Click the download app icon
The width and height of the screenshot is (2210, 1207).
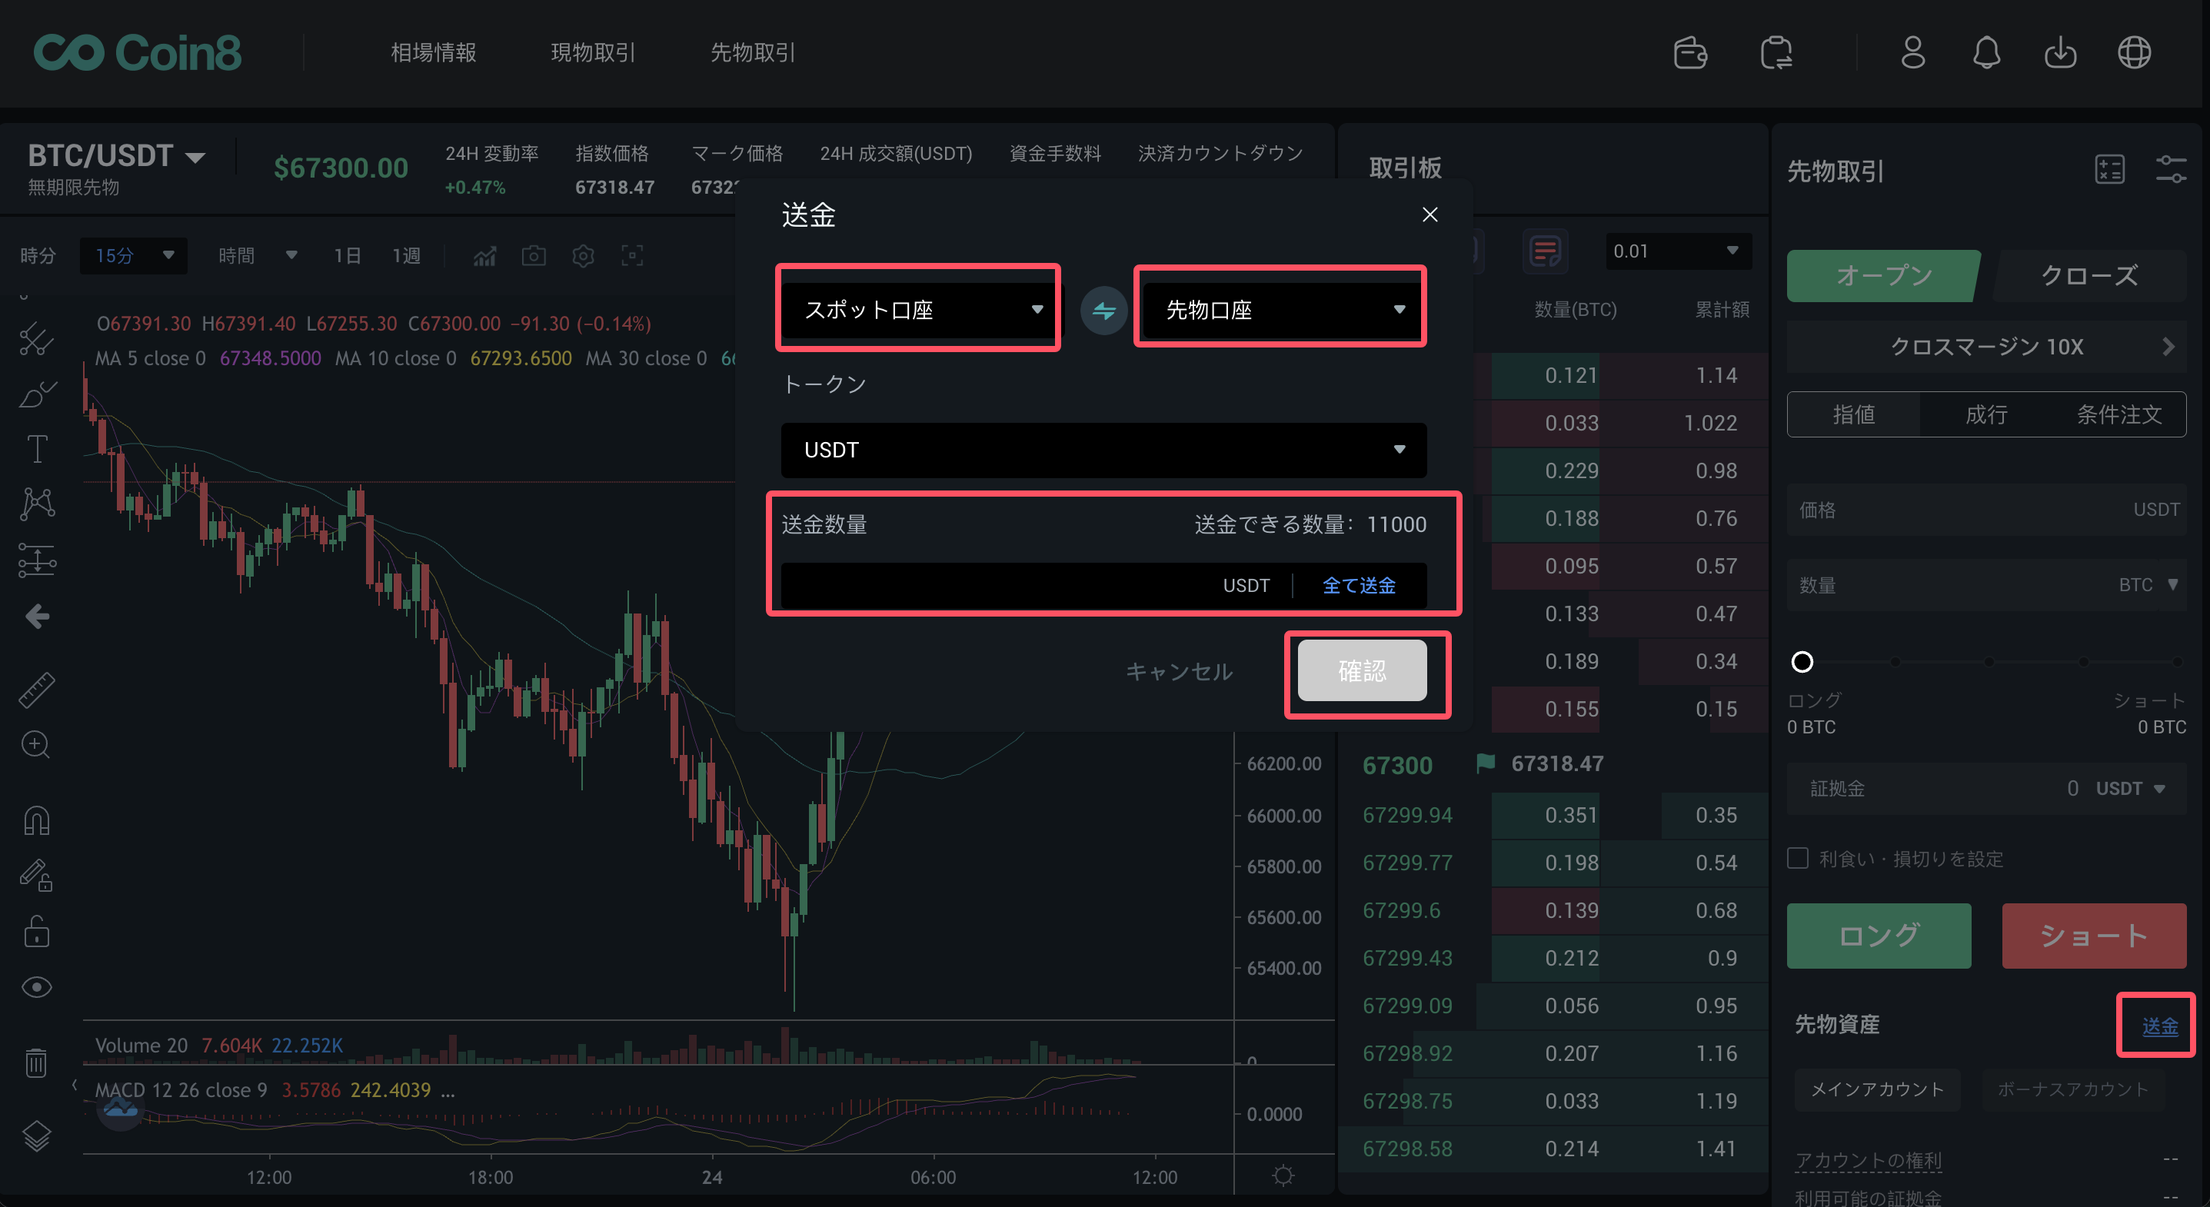pyautogui.click(x=2060, y=53)
